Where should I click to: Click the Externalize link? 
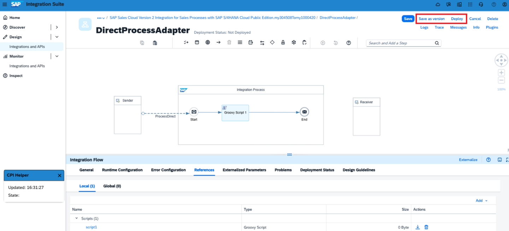coord(468,160)
